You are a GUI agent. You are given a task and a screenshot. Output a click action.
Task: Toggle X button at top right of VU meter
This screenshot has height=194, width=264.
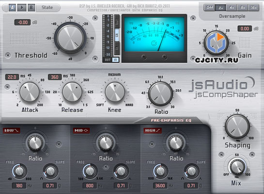click(193, 18)
